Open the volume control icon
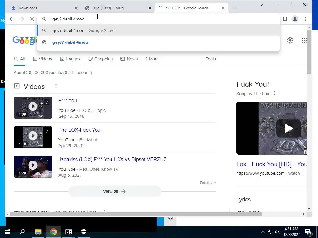The width and height of the screenshot is (318, 238). 278,232
